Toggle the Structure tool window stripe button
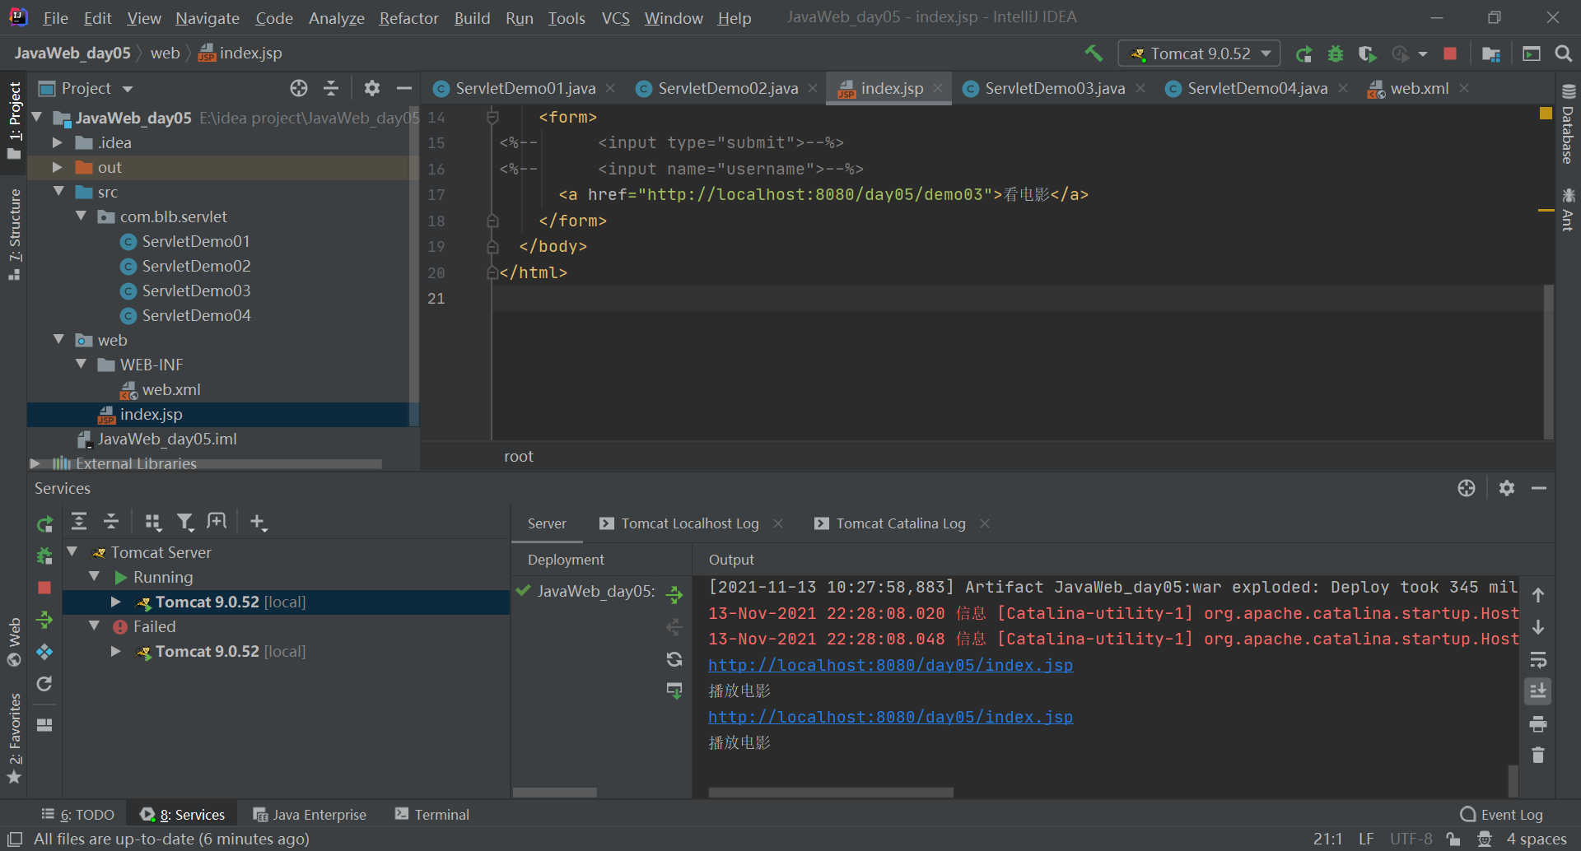 (x=14, y=235)
